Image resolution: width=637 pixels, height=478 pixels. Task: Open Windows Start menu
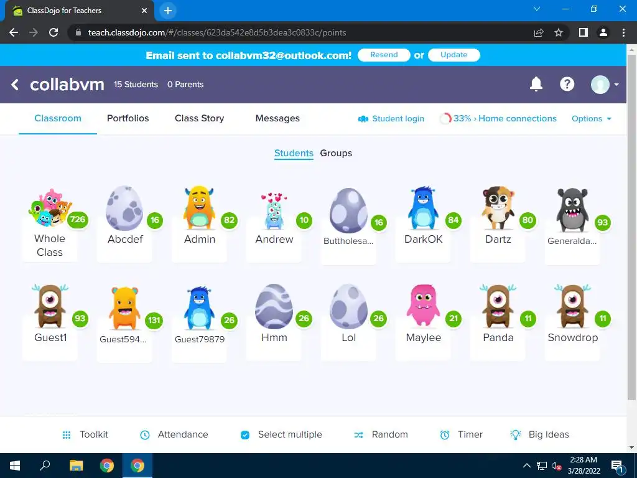[x=15, y=466]
